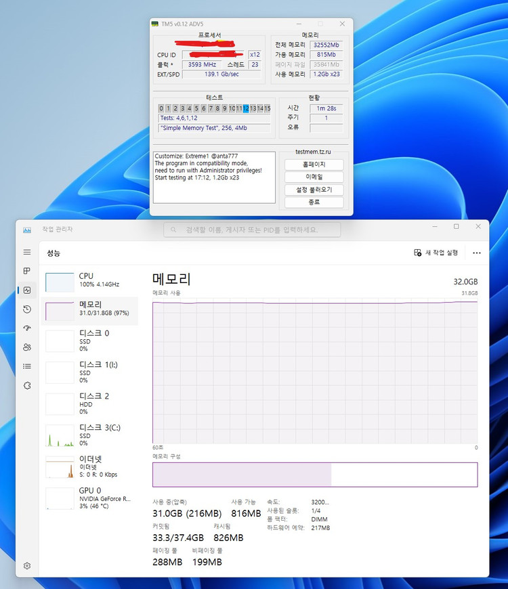Click the 종료 button in TM5
508x589 pixels.
(314, 202)
